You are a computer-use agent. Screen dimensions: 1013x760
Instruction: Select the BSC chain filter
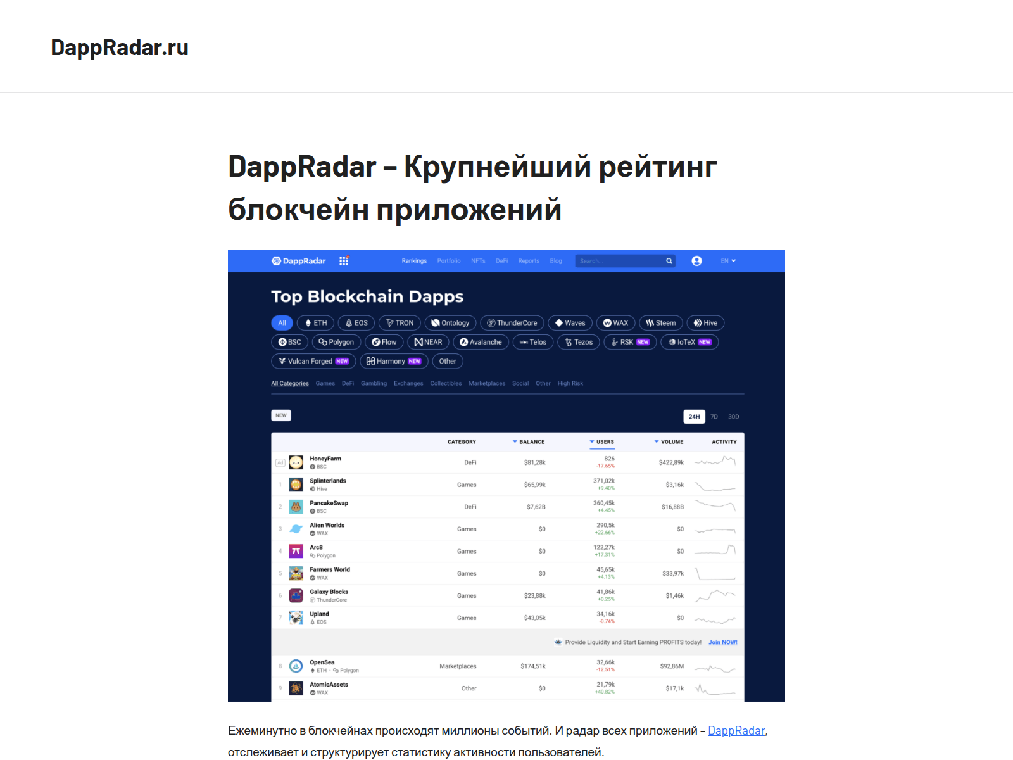point(289,342)
